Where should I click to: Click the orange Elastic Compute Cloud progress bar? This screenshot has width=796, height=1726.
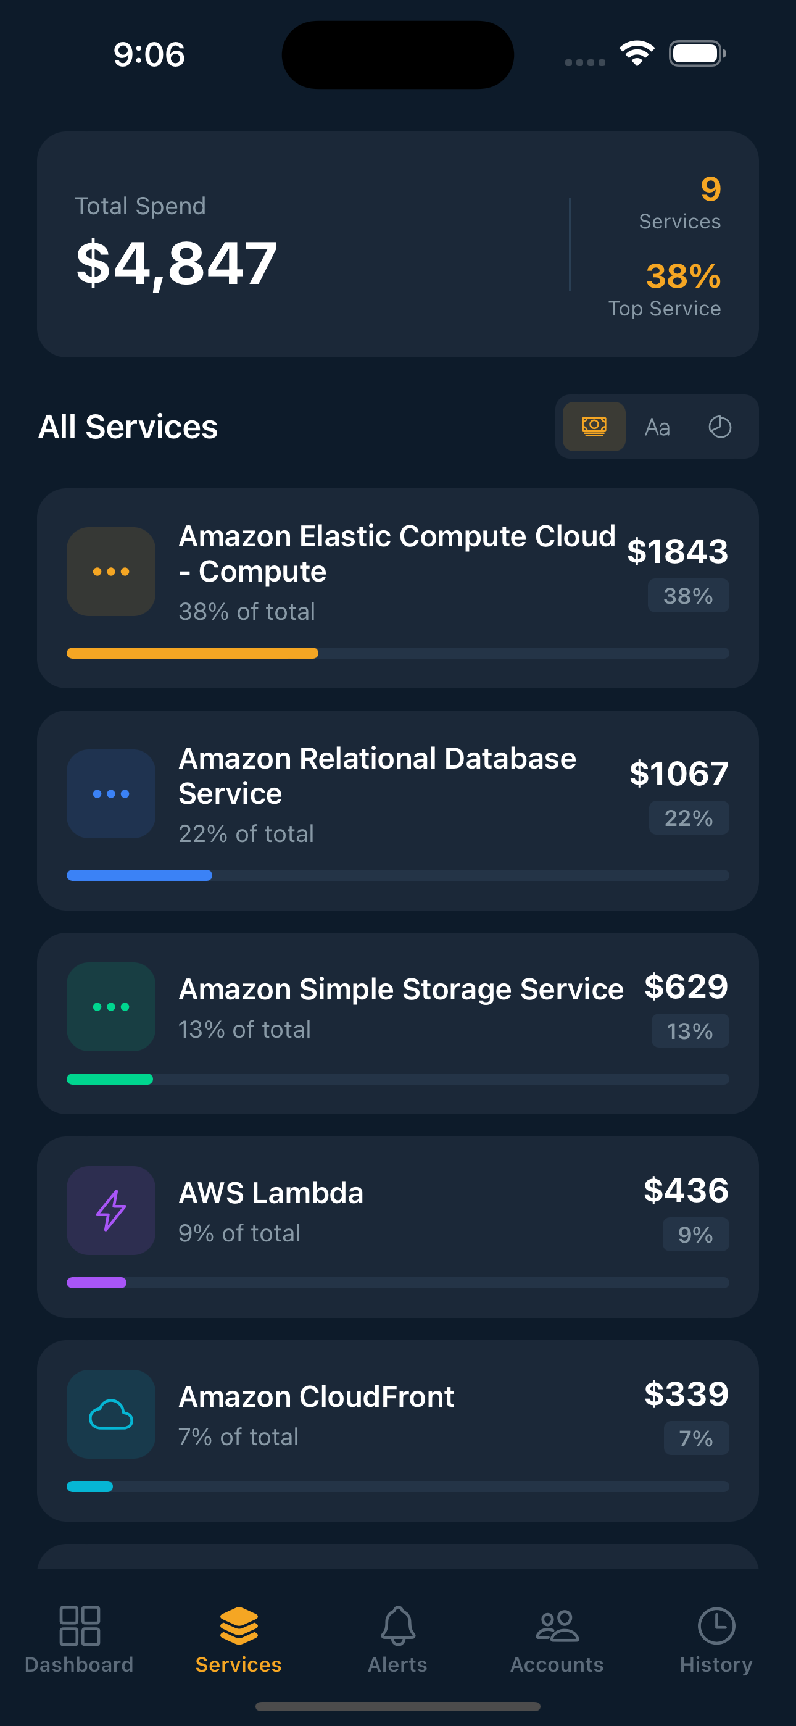tap(193, 653)
